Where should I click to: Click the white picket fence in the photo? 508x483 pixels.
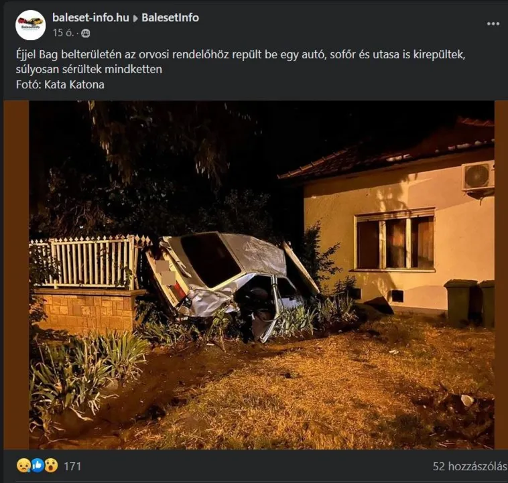(89, 262)
